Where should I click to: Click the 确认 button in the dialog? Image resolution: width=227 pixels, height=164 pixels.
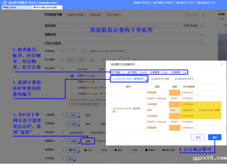click(215, 137)
